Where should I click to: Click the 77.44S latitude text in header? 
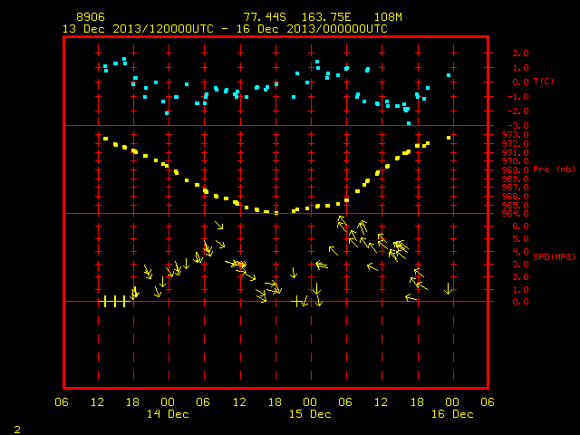(265, 17)
